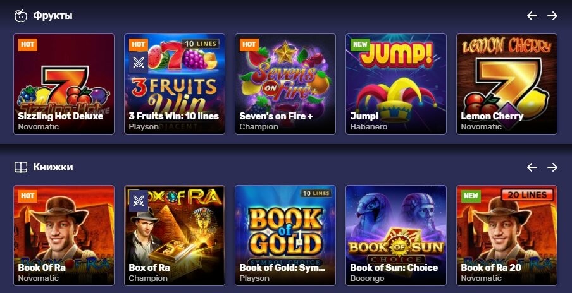Go to previous games in Книжки row
572x293 pixels.
(x=532, y=167)
